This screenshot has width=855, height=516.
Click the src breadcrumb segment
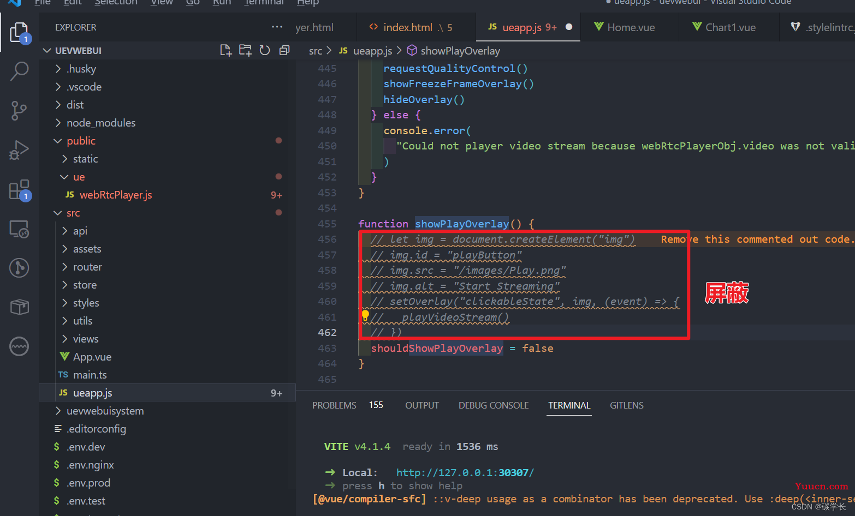[316, 51]
